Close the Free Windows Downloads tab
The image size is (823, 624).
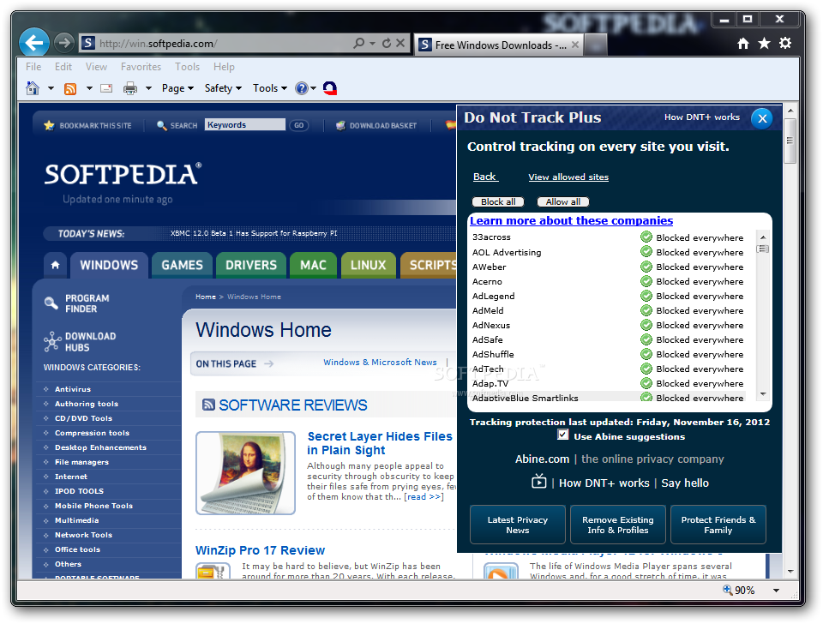click(x=575, y=45)
